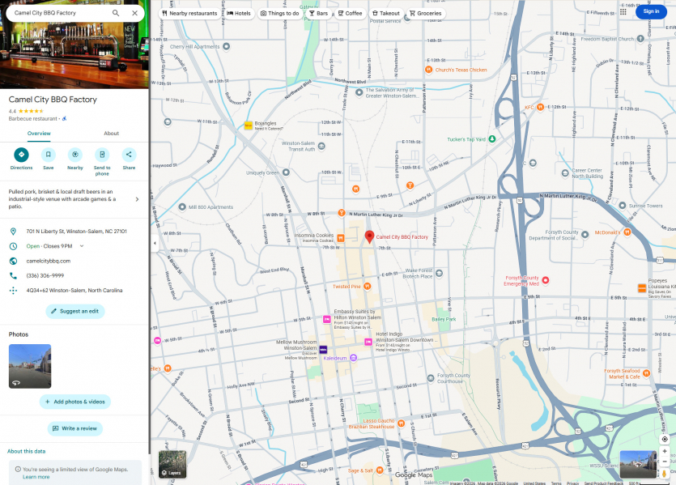Image resolution: width=676 pixels, height=485 pixels.
Task: Open the Google apps grid icon
Action: click(623, 12)
